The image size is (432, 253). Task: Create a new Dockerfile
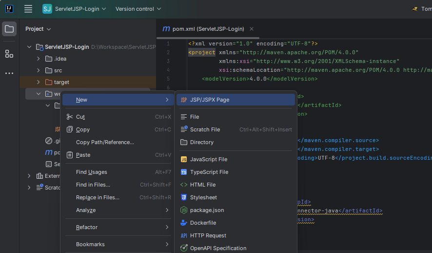(x=203, y=223)
